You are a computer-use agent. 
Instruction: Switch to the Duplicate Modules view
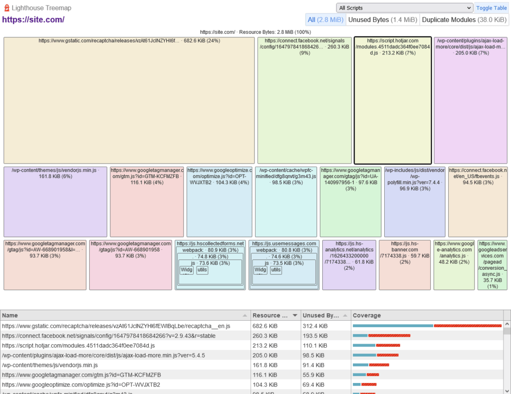pyautogui.click(x=464, y=19)
